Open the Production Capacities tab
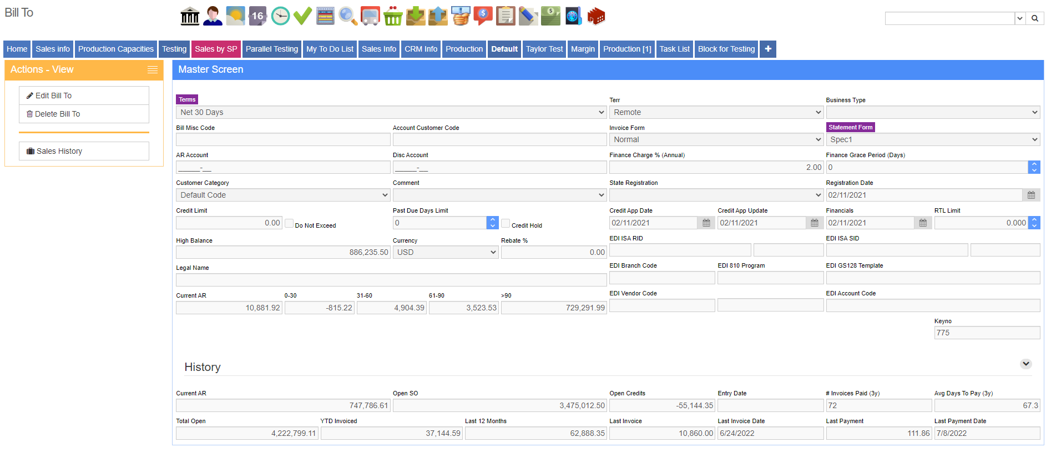Viewport: 1046px width, 452px height. [116, 49]
